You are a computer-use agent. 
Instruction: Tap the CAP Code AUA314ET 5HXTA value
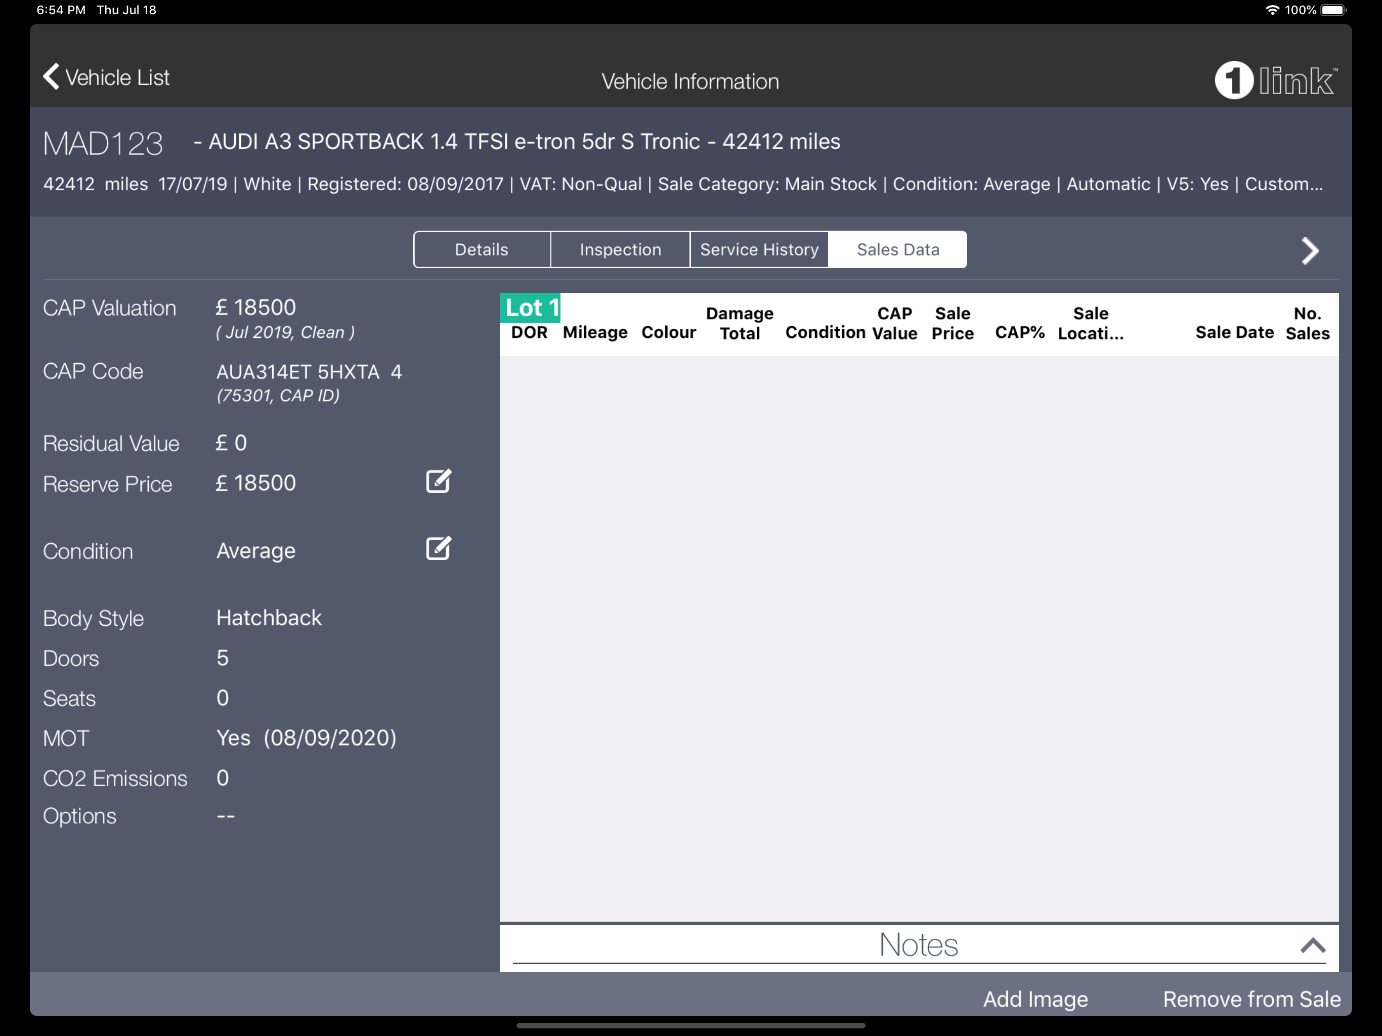[x=309, y=372]
